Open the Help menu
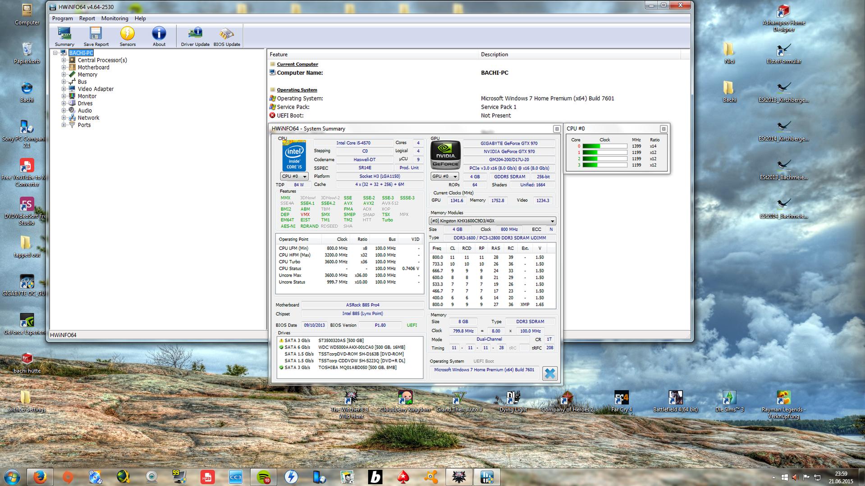 pyautogui.click(x=140, y=18)
